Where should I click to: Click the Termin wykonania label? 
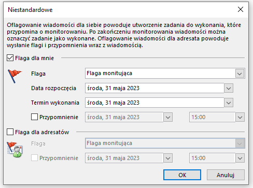pyautogui.click(x=55, y=103)
